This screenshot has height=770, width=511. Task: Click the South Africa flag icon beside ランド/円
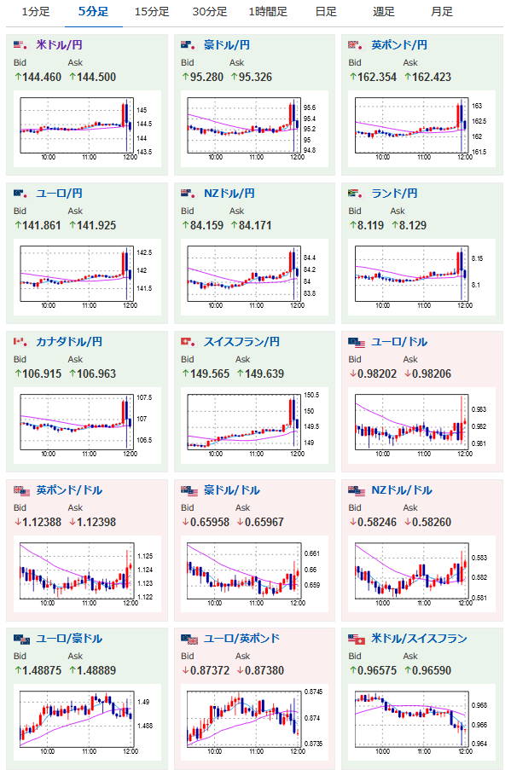356,194
